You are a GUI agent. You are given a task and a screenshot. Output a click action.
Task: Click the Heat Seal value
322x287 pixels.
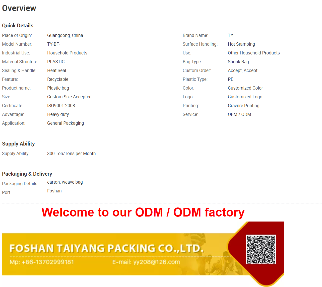pyautogui.click(x=57, y=70)
